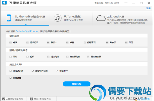Screen dimensions: 154x101
Task: Toggle the 语音备忘录 checkbox
Action: [x=88, y=57]
